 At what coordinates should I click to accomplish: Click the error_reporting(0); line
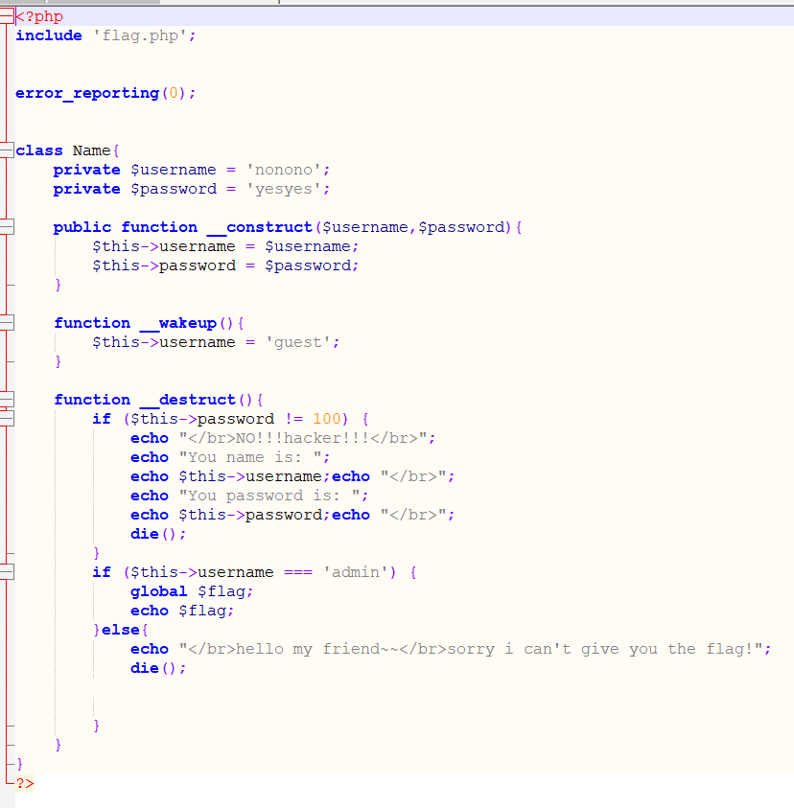click(x=105, y=93)
